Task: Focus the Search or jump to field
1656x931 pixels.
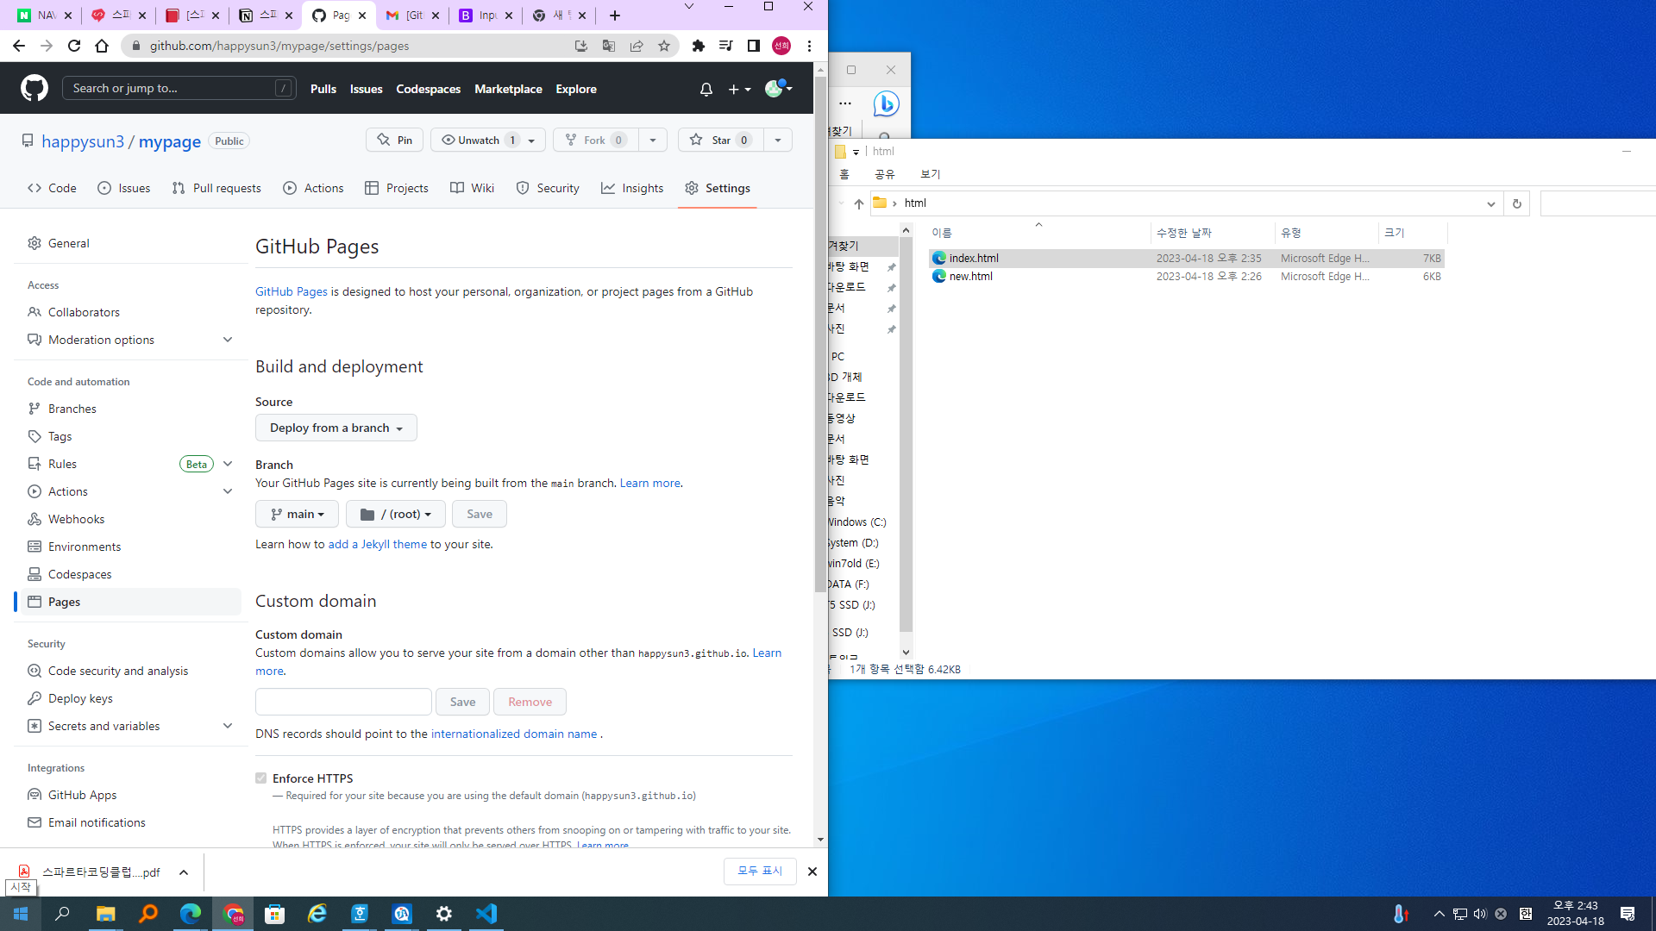Action: pos(179,88)
